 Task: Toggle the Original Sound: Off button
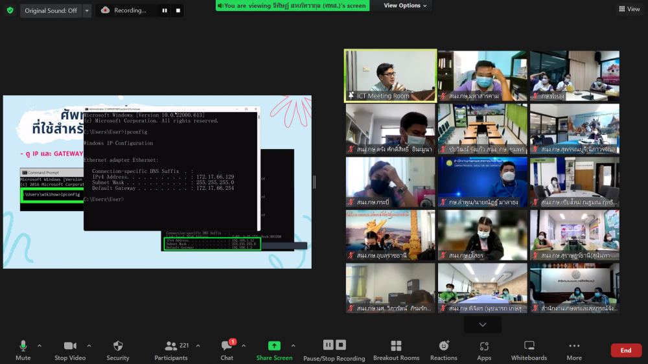click(x=51, y=10)
